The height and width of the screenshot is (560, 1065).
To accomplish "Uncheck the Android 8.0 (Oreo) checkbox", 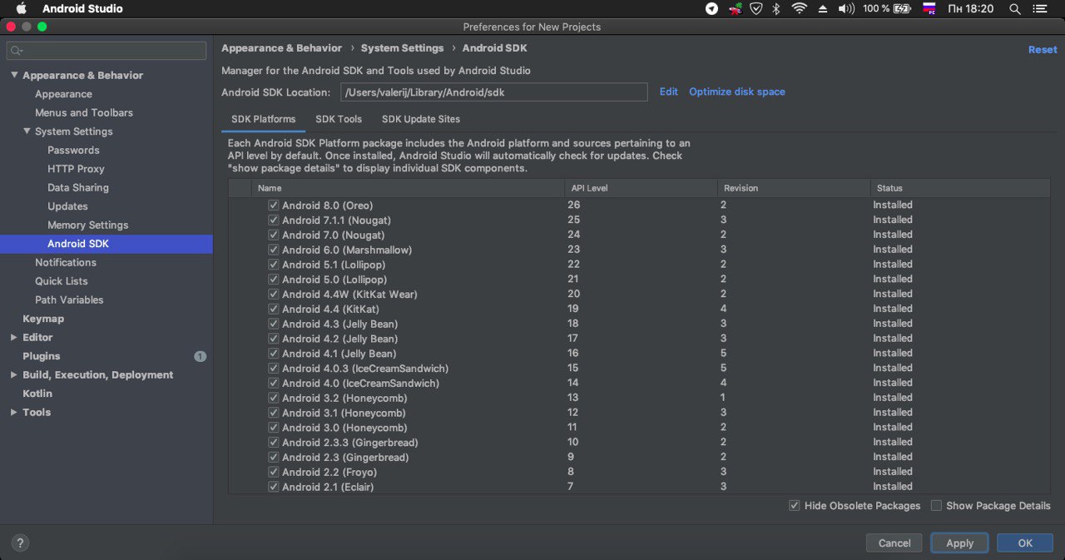I will [x=273, y=205].
